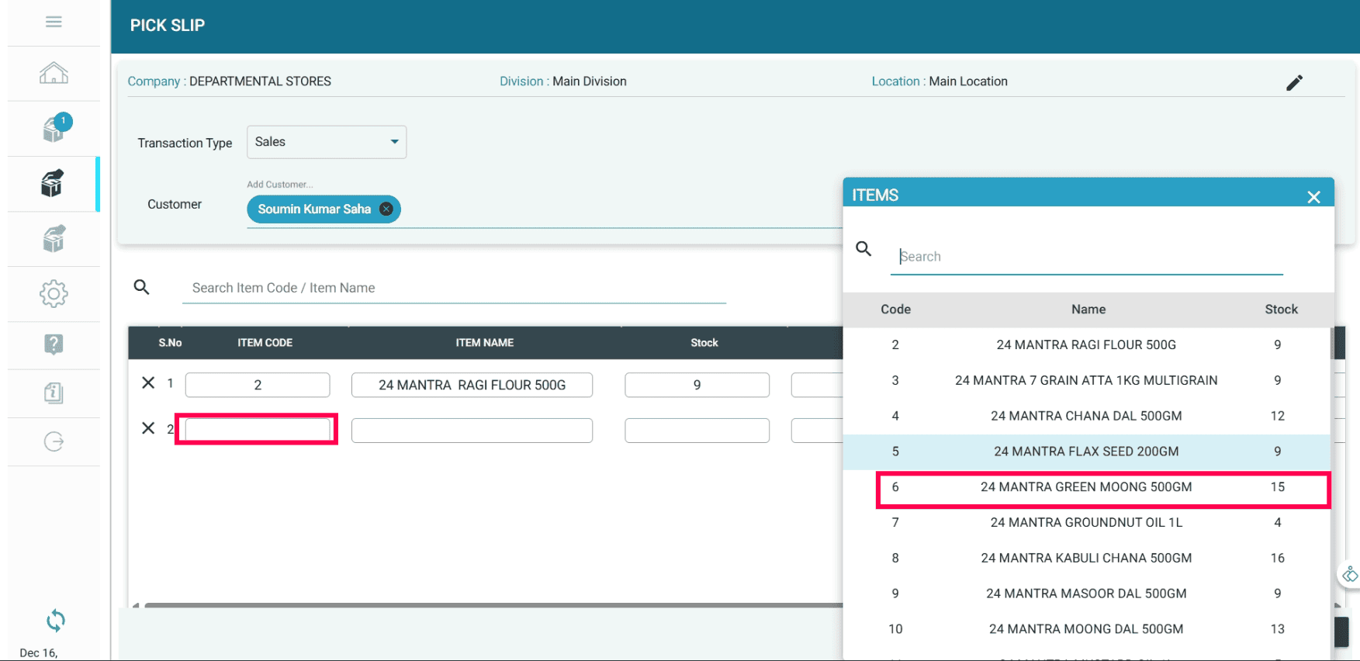Remove Soumin Kumar Saha customer chip
1360x661 pixels.
pos(386,209)
